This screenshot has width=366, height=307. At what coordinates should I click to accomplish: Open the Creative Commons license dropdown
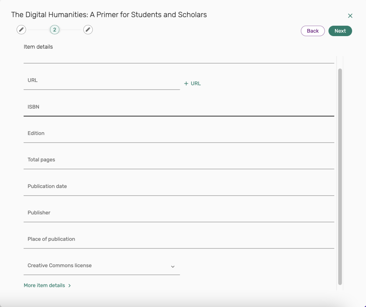point(97,266)
